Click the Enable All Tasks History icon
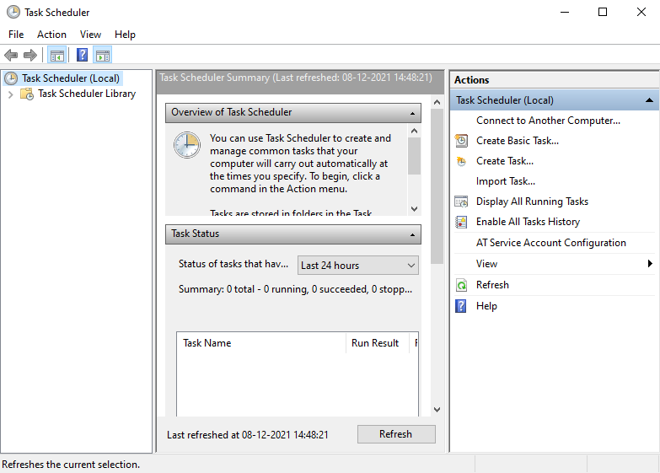This screenshot has width=660, height=473. tap(461, 222)
